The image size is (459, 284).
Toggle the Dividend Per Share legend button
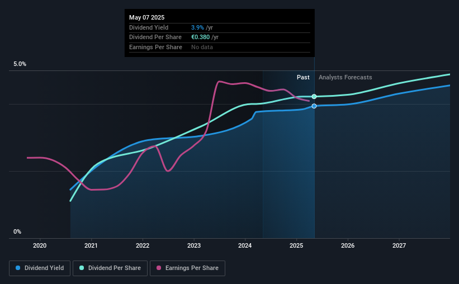[x=110, y=268]
